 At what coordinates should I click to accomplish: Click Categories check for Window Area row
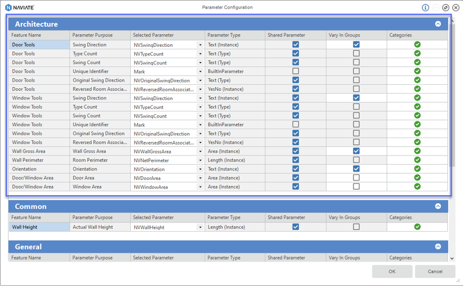417,186
